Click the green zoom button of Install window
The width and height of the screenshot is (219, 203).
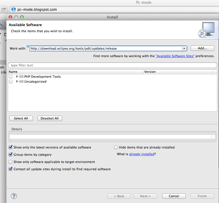22,17
